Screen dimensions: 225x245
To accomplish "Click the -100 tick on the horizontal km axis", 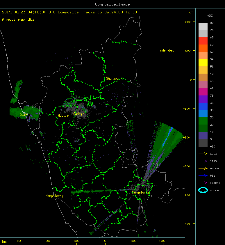I will pos(75,241).
